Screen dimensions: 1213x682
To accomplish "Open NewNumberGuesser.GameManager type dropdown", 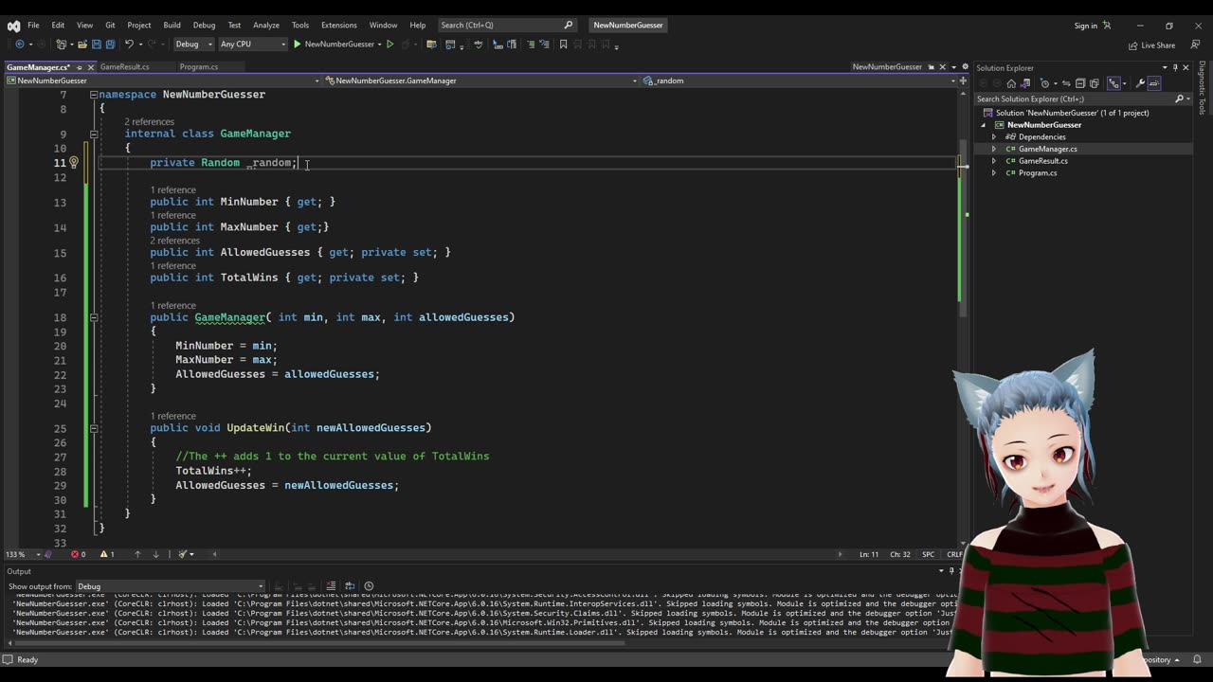I will click(480, 81).
